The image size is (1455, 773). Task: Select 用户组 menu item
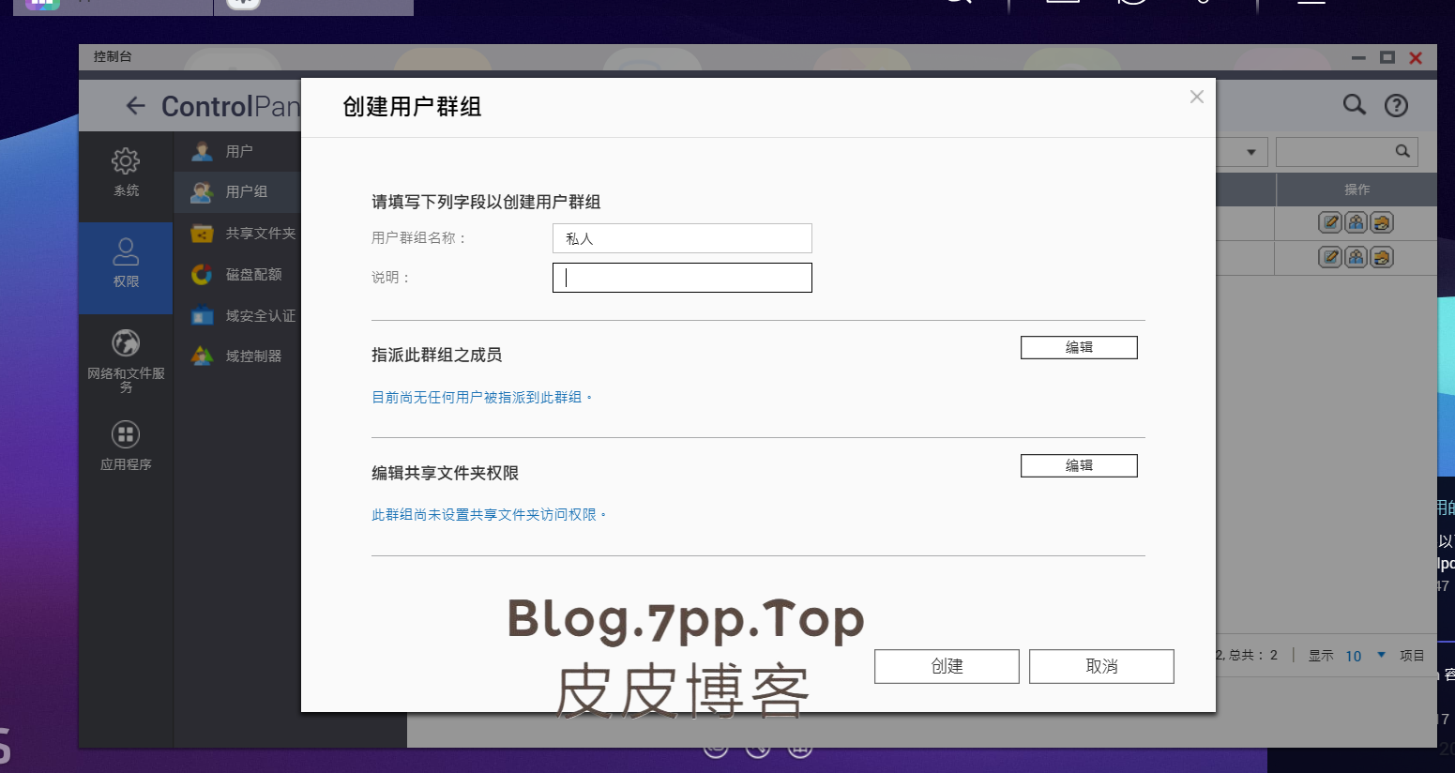238,191
